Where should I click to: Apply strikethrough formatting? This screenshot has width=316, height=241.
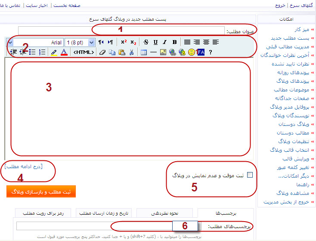[x=146, y=42]
